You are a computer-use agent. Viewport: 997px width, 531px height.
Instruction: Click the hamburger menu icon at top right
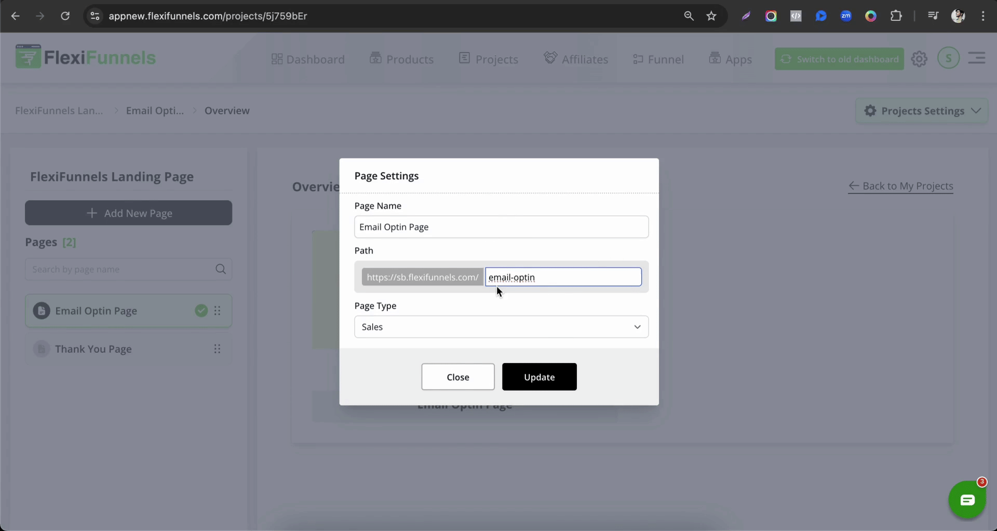coord(977,58)
